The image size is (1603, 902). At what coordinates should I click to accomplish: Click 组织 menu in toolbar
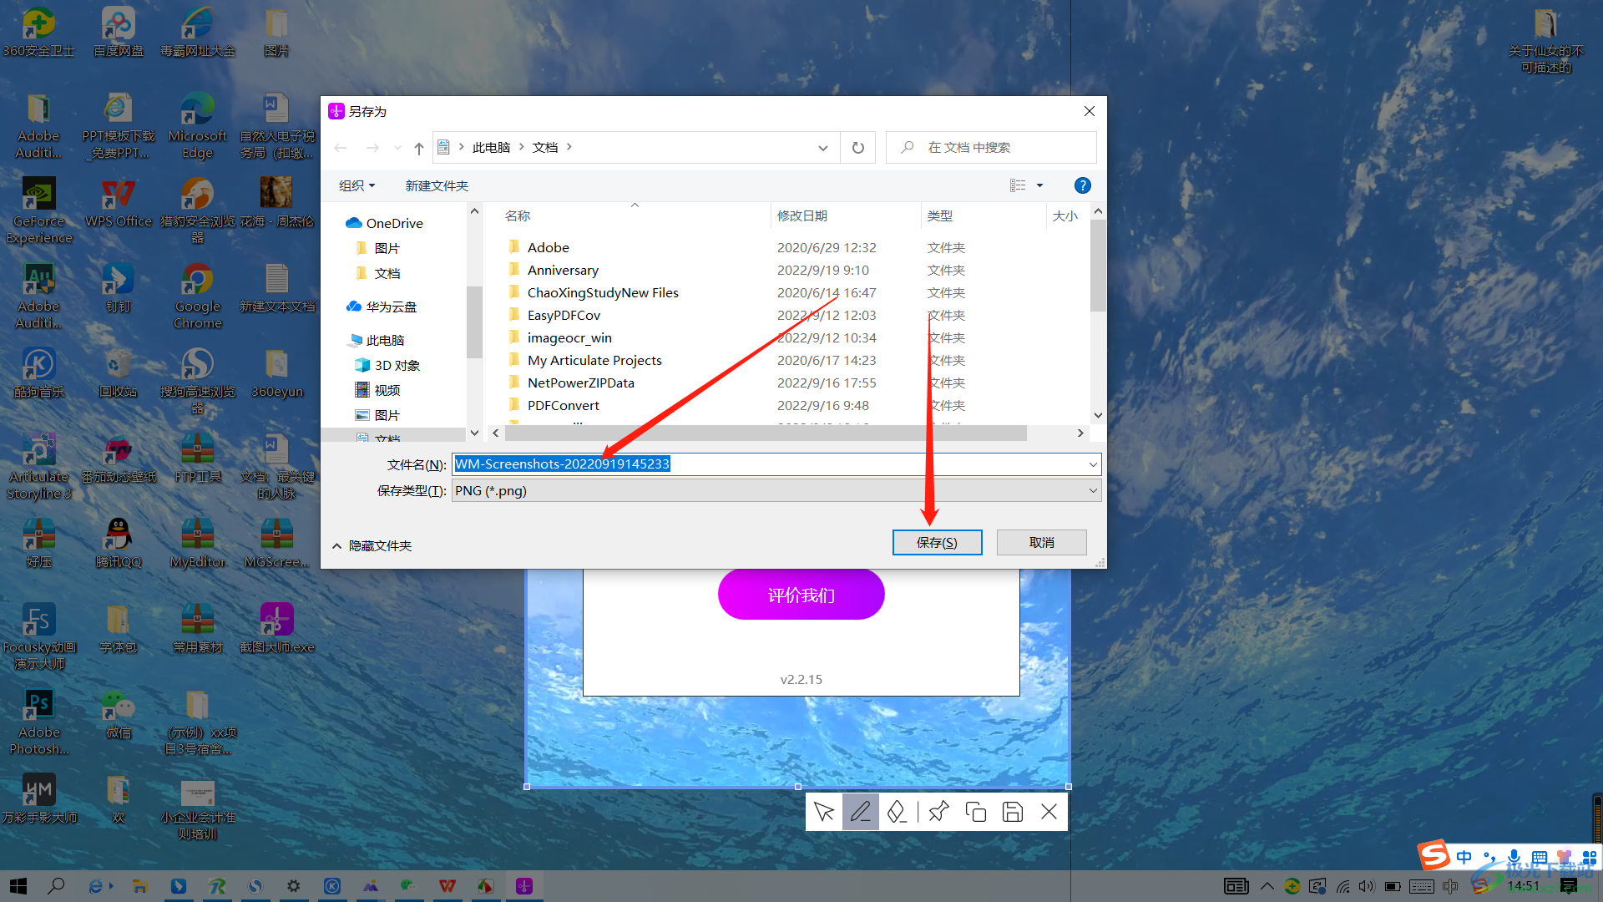click(x=357, y=184)
